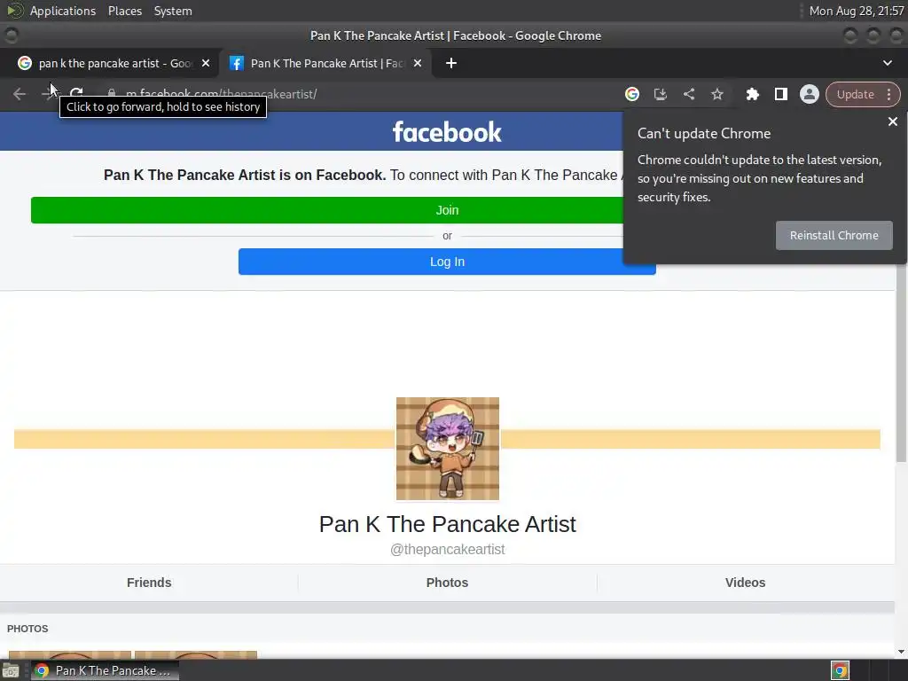Switch to the Google search results tab

click(x=114, y=63)
